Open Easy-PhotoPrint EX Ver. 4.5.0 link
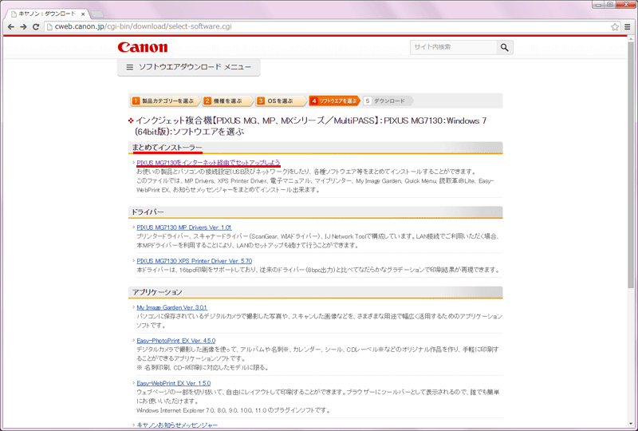This screenshot has height=431, width=638. 176,341
